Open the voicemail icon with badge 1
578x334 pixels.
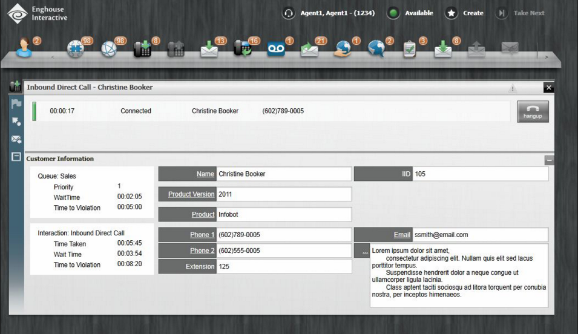[276, 49]
